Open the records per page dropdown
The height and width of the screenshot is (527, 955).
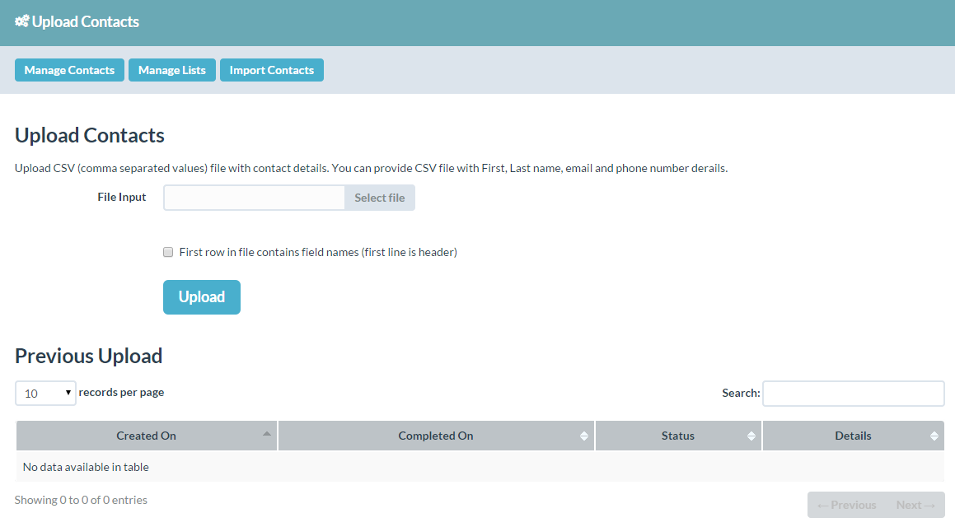click(x=45, y=393)
